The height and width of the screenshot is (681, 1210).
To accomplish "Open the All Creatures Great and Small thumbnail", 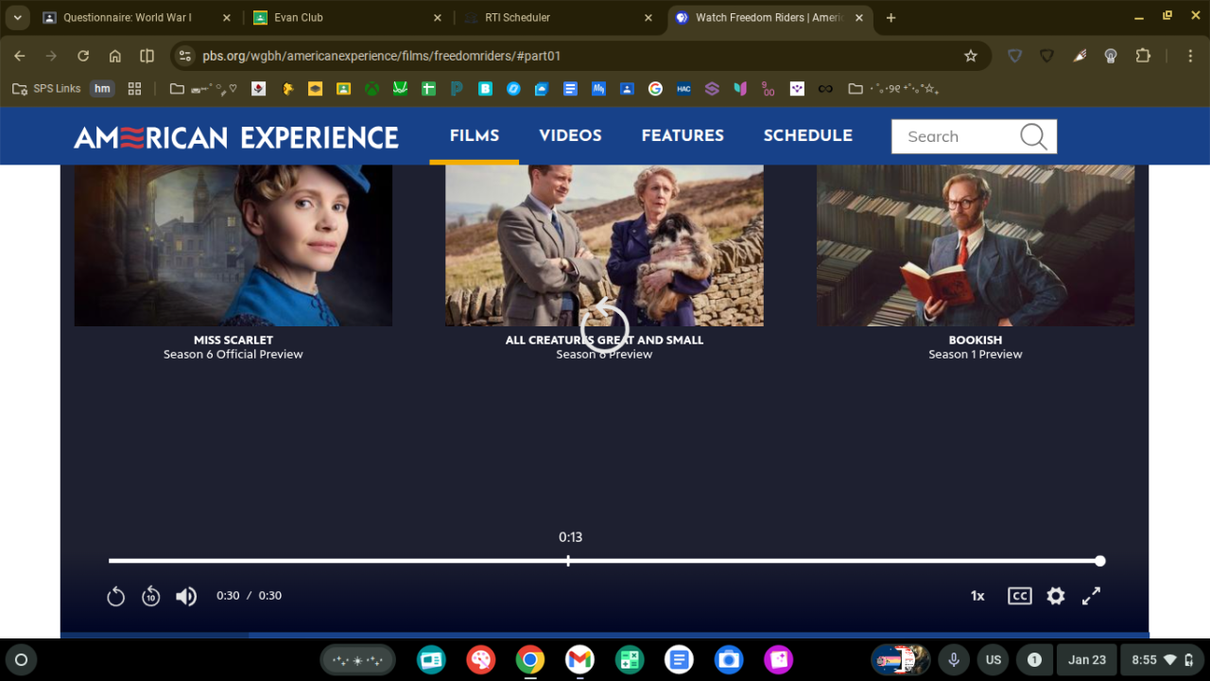I will [x=604, y=246].
